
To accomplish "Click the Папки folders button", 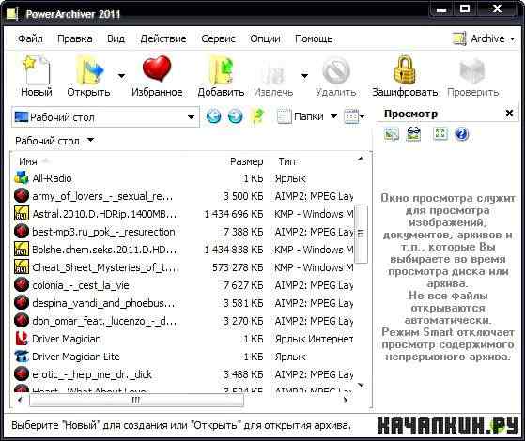I will (x=300, y=116).
